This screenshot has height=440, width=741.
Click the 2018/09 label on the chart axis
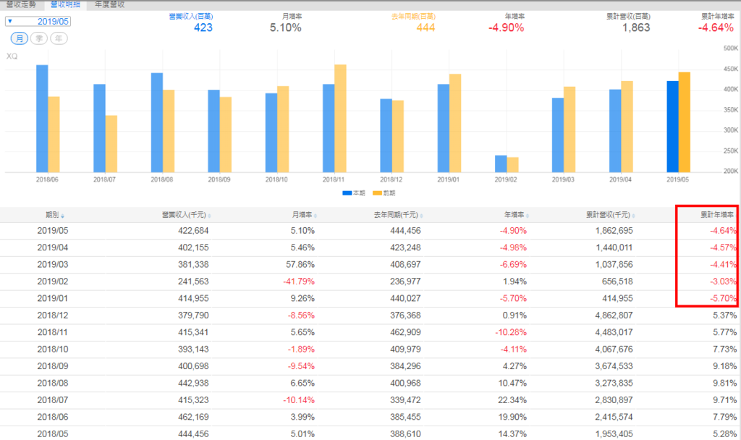click(x=219, y=179)
